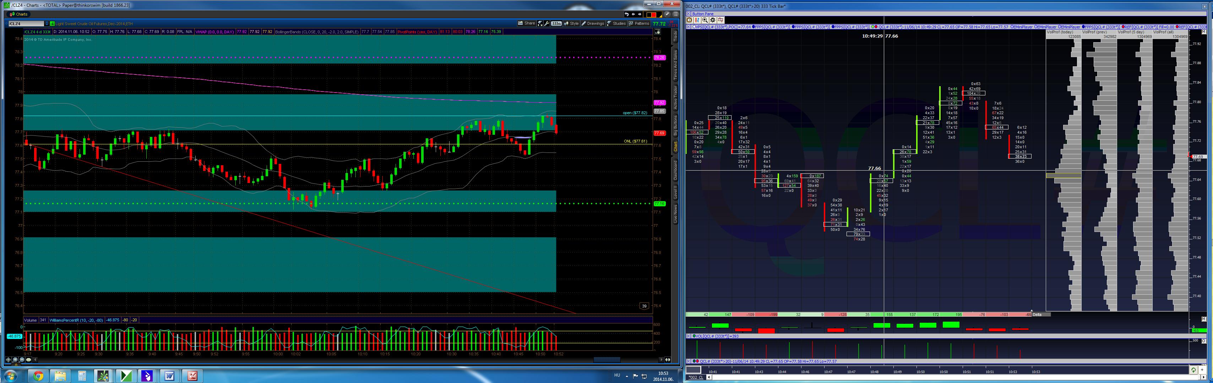Click the zoom out magnifier below the chart
Screen dimensions: 1213x383
(x=22, y=360)
